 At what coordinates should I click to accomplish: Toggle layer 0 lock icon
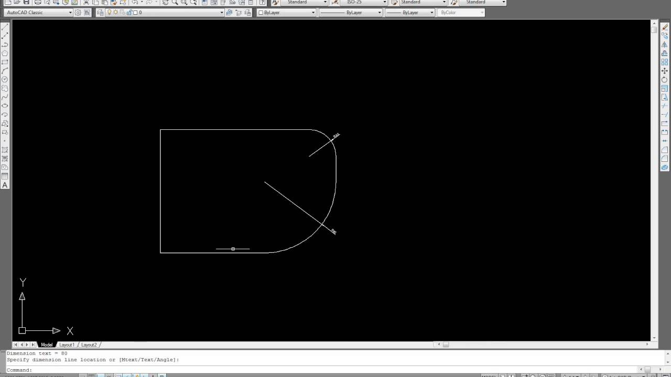128,13
